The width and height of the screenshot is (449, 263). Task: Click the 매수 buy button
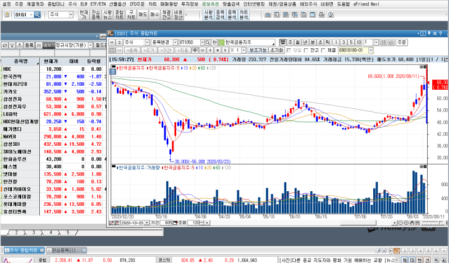point(155,15)
